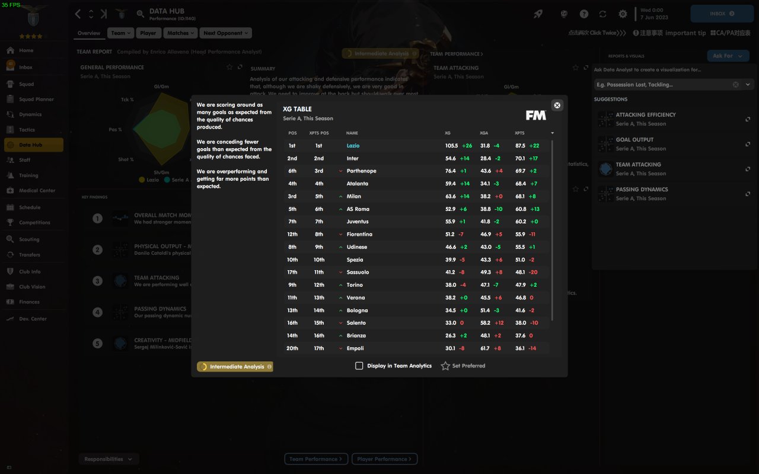The image size is (759, 474).
Task: Click Intermediate Analysis badge in the popup
Action: click(x=235, y=367)
